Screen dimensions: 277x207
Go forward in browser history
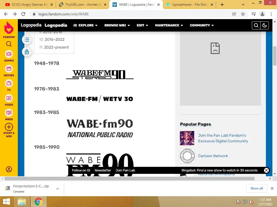click(15, 14)
